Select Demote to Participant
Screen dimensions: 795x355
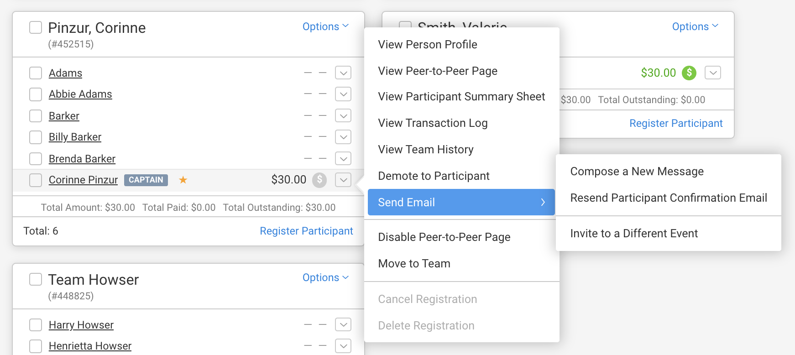pos(434,176)
